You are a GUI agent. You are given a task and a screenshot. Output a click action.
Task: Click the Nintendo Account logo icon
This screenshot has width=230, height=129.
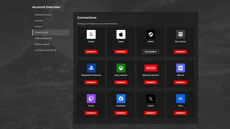pyautogui.click(x=151, y=68)
